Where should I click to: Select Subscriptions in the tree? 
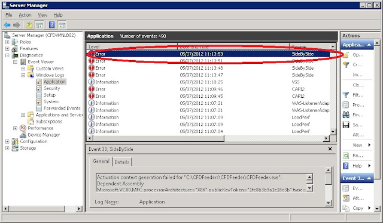click(x=49, y=122)
